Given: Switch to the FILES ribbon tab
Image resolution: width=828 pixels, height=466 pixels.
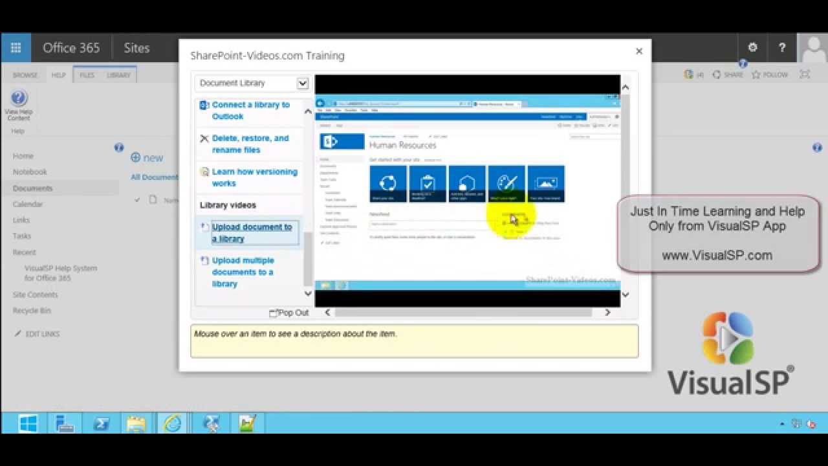Looking at the screenshot, I should pos(87,75).
